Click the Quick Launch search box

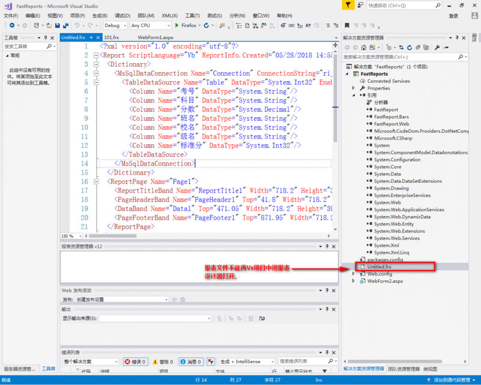click(x=404, y=5)
